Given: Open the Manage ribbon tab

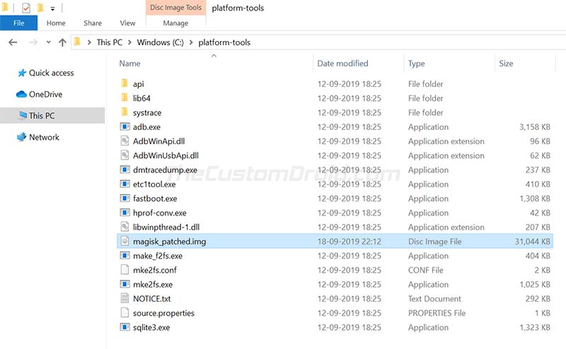Looking at the screenshot, I should [x=175, y=23].
